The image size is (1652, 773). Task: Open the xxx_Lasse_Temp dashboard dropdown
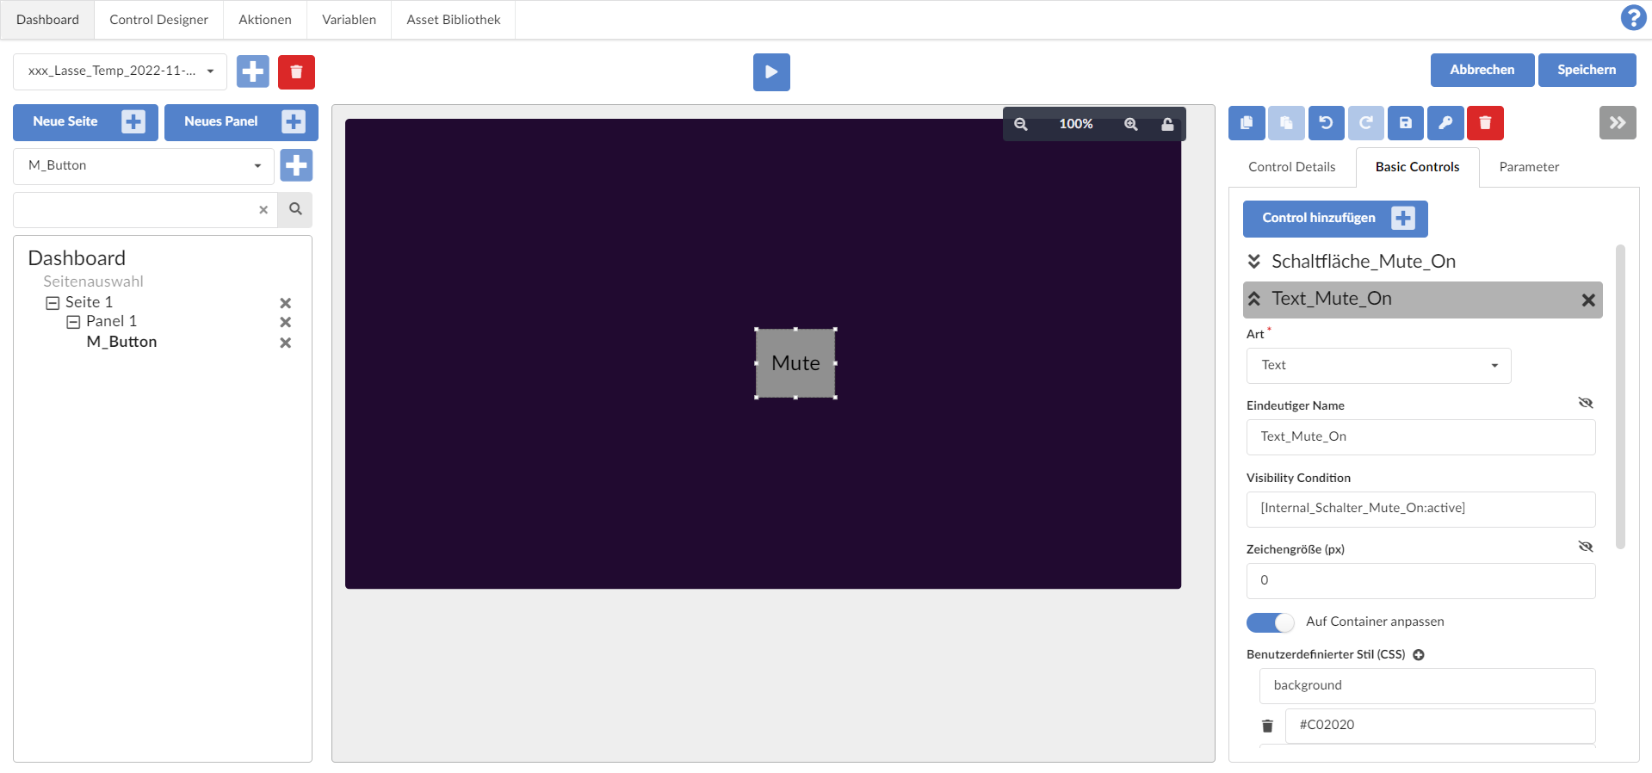pyautogui.click(x=120, y=71)
